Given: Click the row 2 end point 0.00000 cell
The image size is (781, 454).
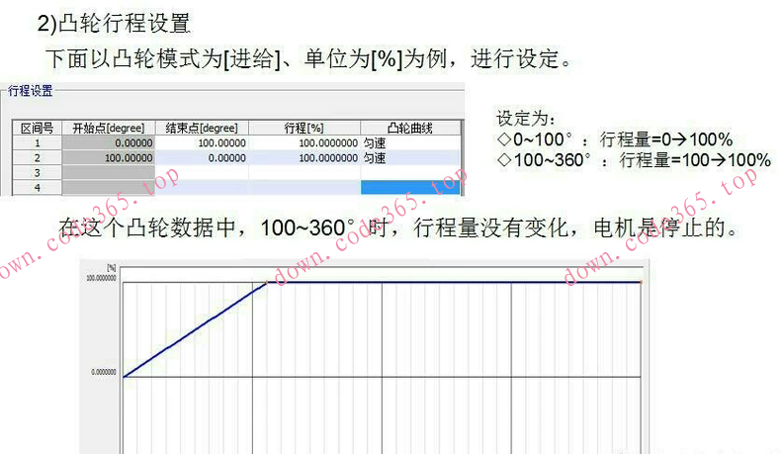Looking at the screenshot, I should tap(202, 158).
